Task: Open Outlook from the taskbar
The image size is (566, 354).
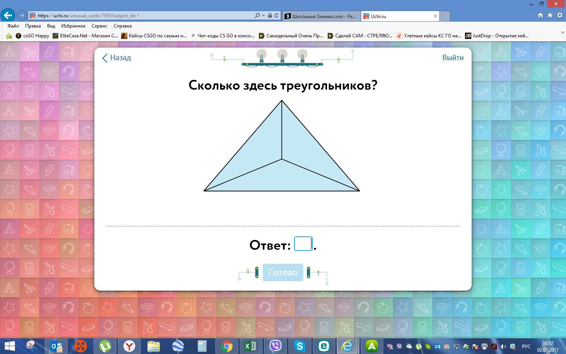Action: click(x=57, y=346)
